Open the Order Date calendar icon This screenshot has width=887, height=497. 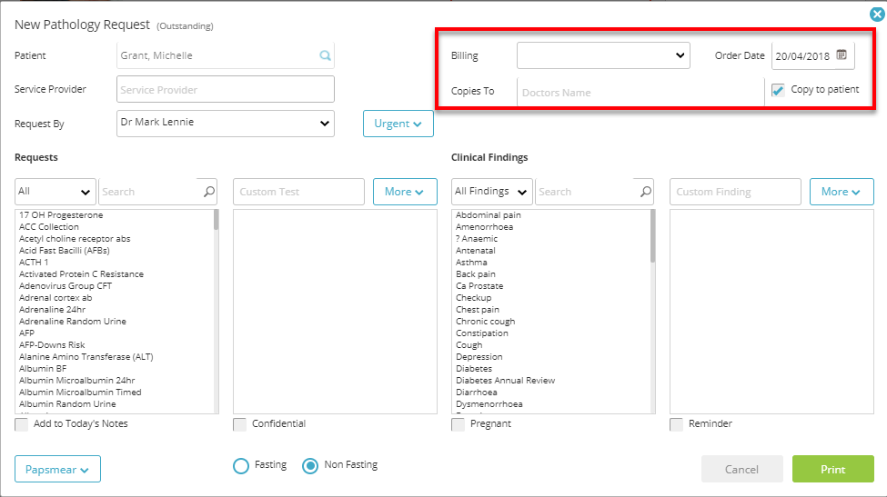842,55
